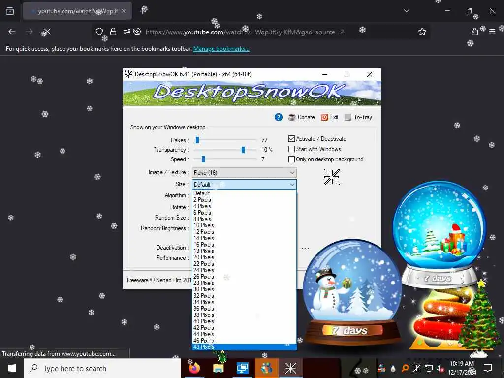Open File Explorer from the taskbar
The height and width of the screenshot is (378, 504).
point(219,368)
